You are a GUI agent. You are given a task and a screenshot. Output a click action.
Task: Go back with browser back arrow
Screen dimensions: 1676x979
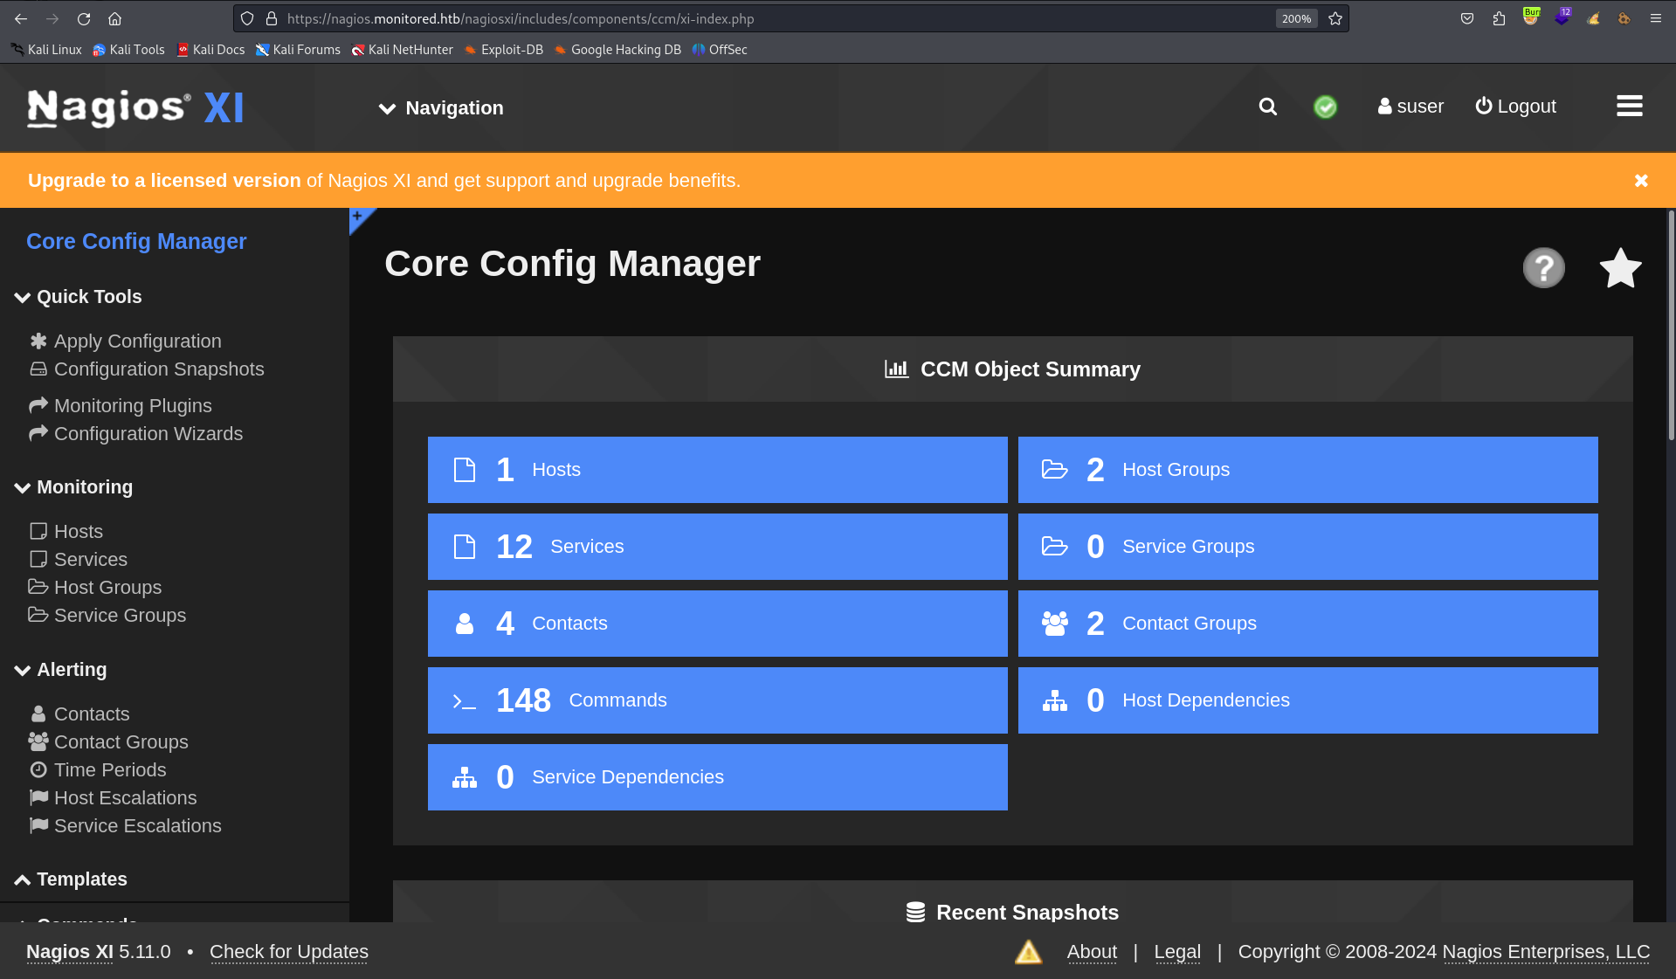(x=21, y=18)
